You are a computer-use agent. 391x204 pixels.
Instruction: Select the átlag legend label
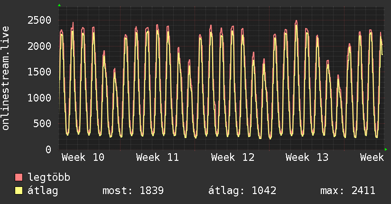click(x=42, y=191)
